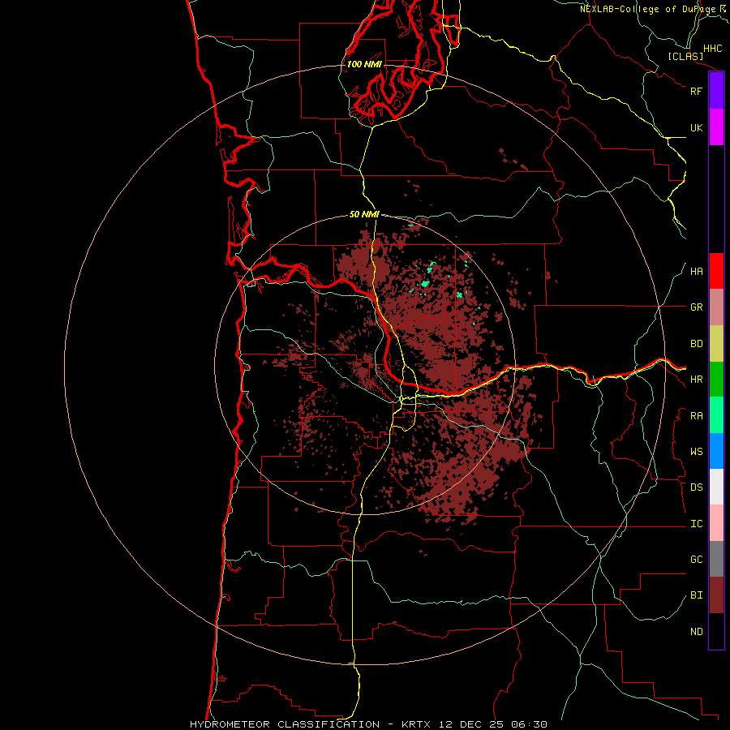Click the dark red BI legend swatch

coord(716,595)
